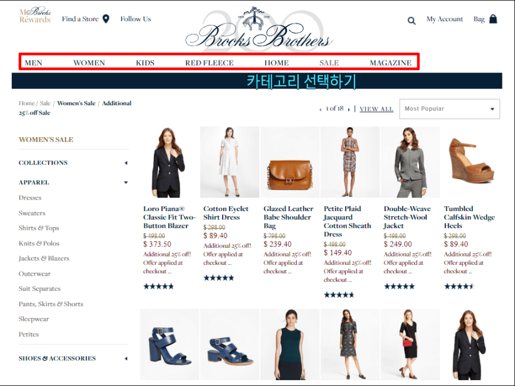Open the RED FLEECE menu

click(x=210, y=63)
